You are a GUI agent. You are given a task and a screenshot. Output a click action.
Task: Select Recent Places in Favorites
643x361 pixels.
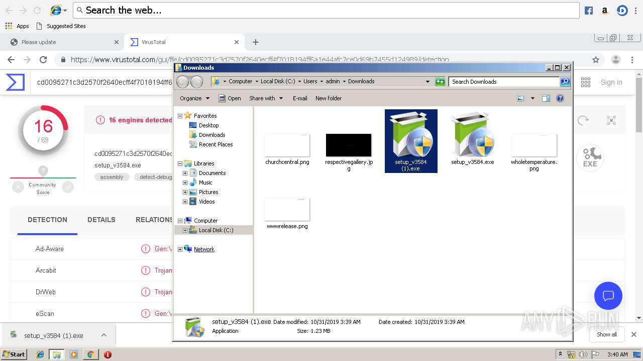211,144
